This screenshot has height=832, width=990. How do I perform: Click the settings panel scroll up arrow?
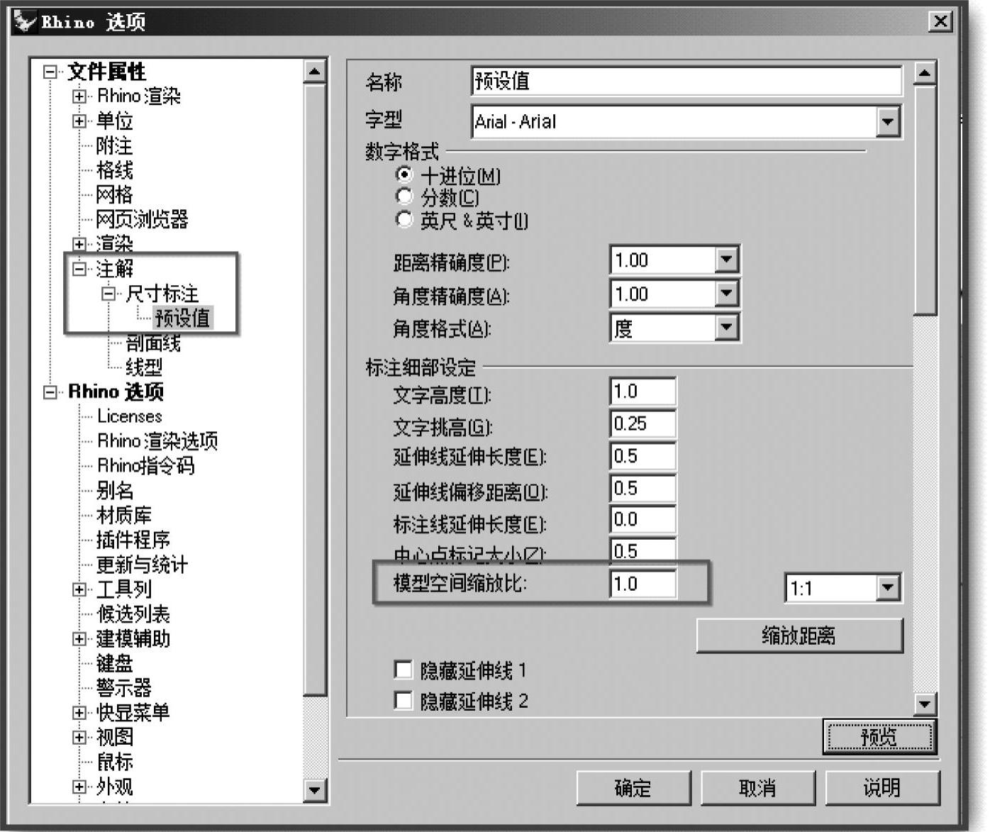pos(925,72)
